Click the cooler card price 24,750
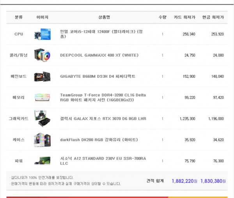This screenshot has width=234, height=198. point(190,55)
